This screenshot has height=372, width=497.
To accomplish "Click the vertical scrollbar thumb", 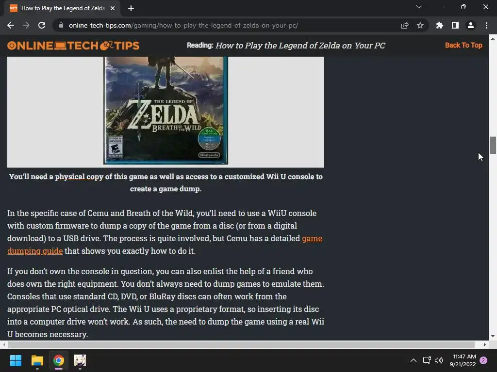I will [493, 145].
